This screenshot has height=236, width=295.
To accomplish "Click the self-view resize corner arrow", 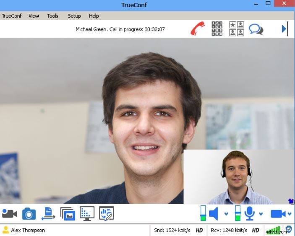I will (x=291, y=201).
